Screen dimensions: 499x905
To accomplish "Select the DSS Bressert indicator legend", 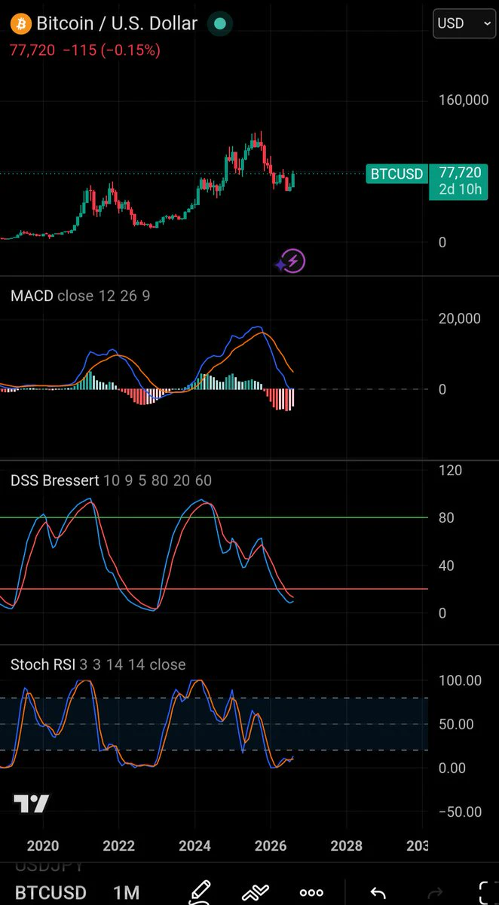I will click(x=111, y=480).
